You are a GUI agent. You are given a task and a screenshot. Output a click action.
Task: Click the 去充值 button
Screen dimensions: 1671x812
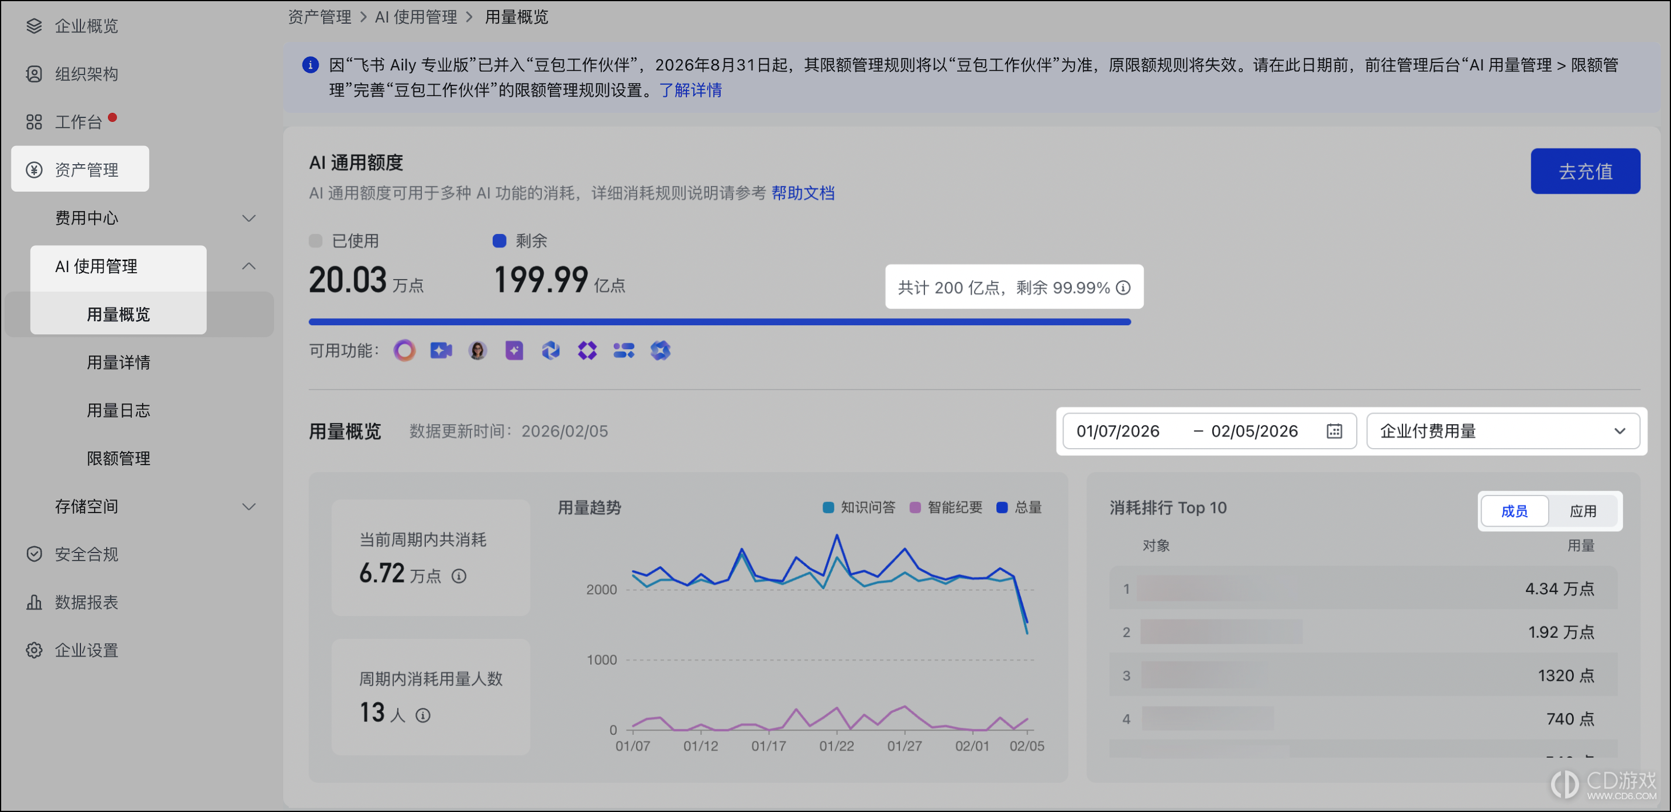coord(1586,171)
